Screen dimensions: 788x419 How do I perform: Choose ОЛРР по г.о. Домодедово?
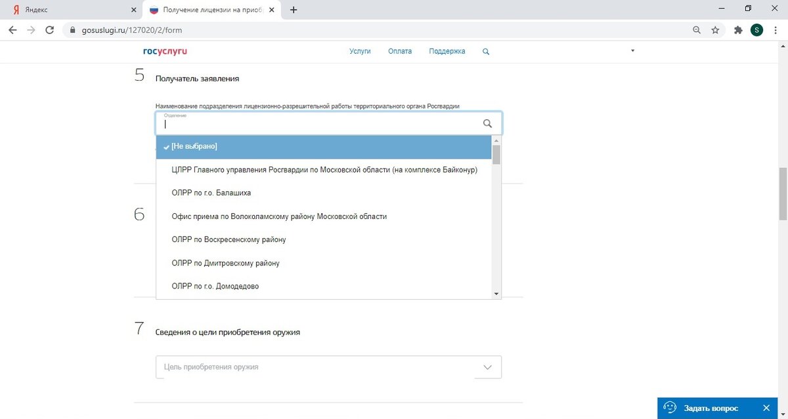[324, 286]
